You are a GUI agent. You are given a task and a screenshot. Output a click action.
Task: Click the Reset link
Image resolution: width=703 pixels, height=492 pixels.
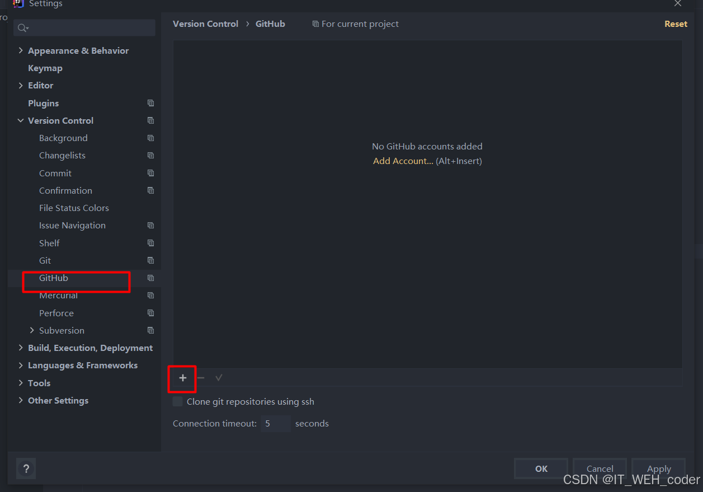pyautogui.click(x=676, y=24)
